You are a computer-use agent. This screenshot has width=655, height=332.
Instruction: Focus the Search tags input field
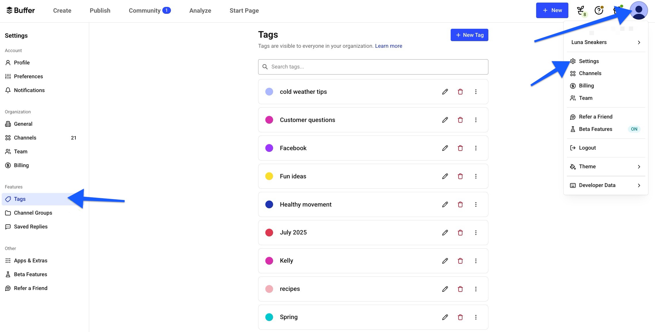point(373,67)
